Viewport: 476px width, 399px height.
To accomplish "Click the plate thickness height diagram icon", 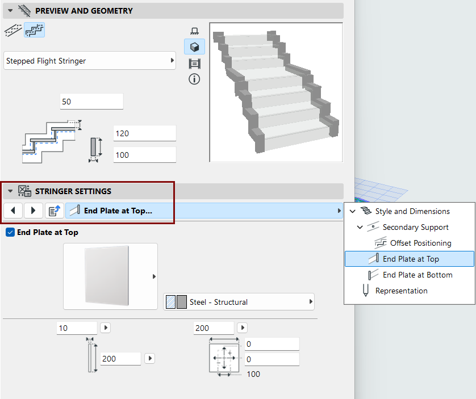I will (92, 355).
